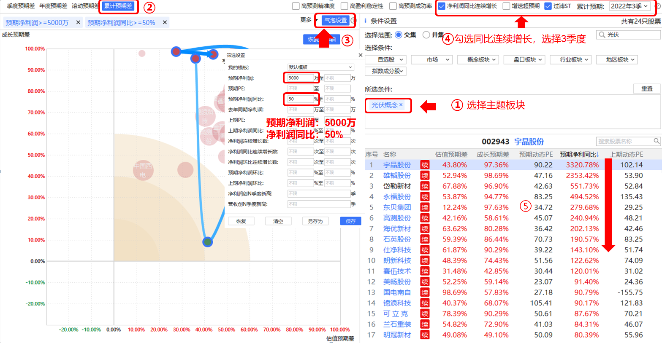662x343 pixels.
Task: Switch to the 滚动预期差 tab
Action: click(85, 6)
